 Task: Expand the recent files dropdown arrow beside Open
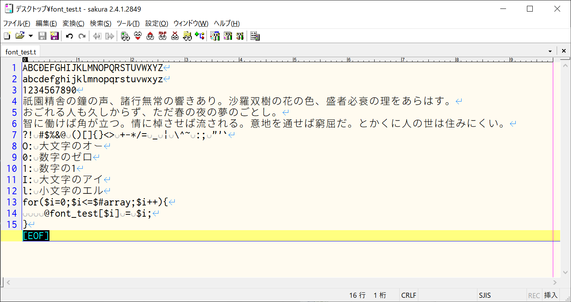coord(31,36)
